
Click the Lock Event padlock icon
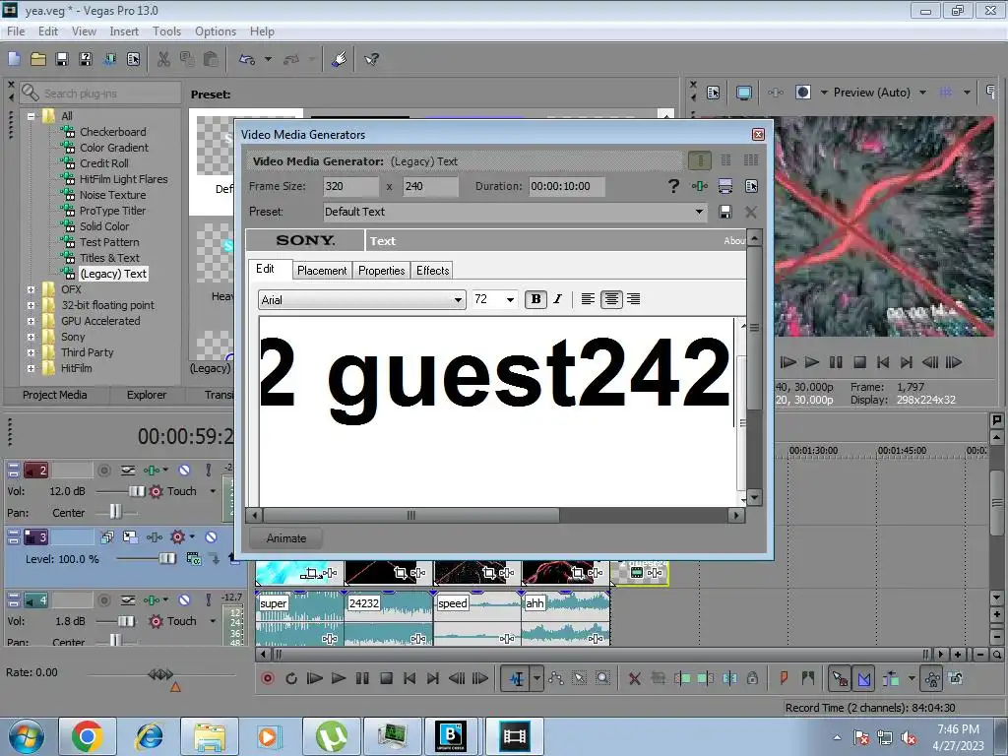tap(752, 678)
